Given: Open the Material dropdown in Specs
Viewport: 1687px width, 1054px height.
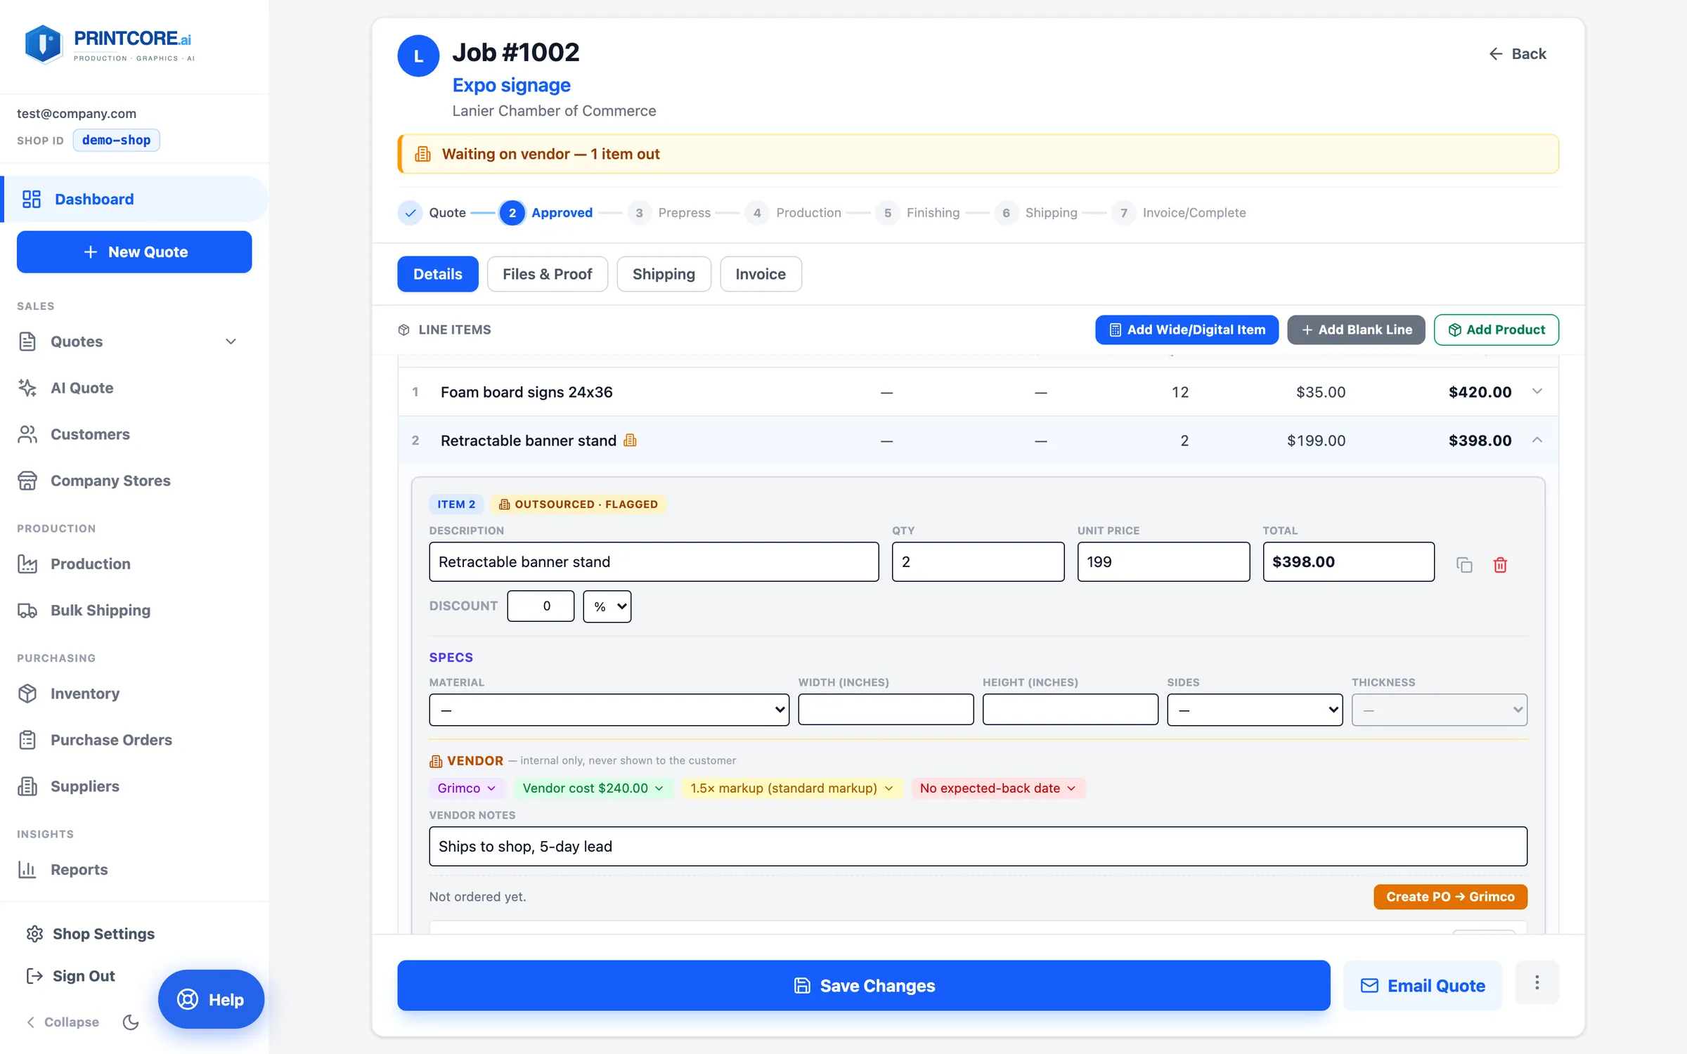Looking at the screenshot, I should point(609,710).
